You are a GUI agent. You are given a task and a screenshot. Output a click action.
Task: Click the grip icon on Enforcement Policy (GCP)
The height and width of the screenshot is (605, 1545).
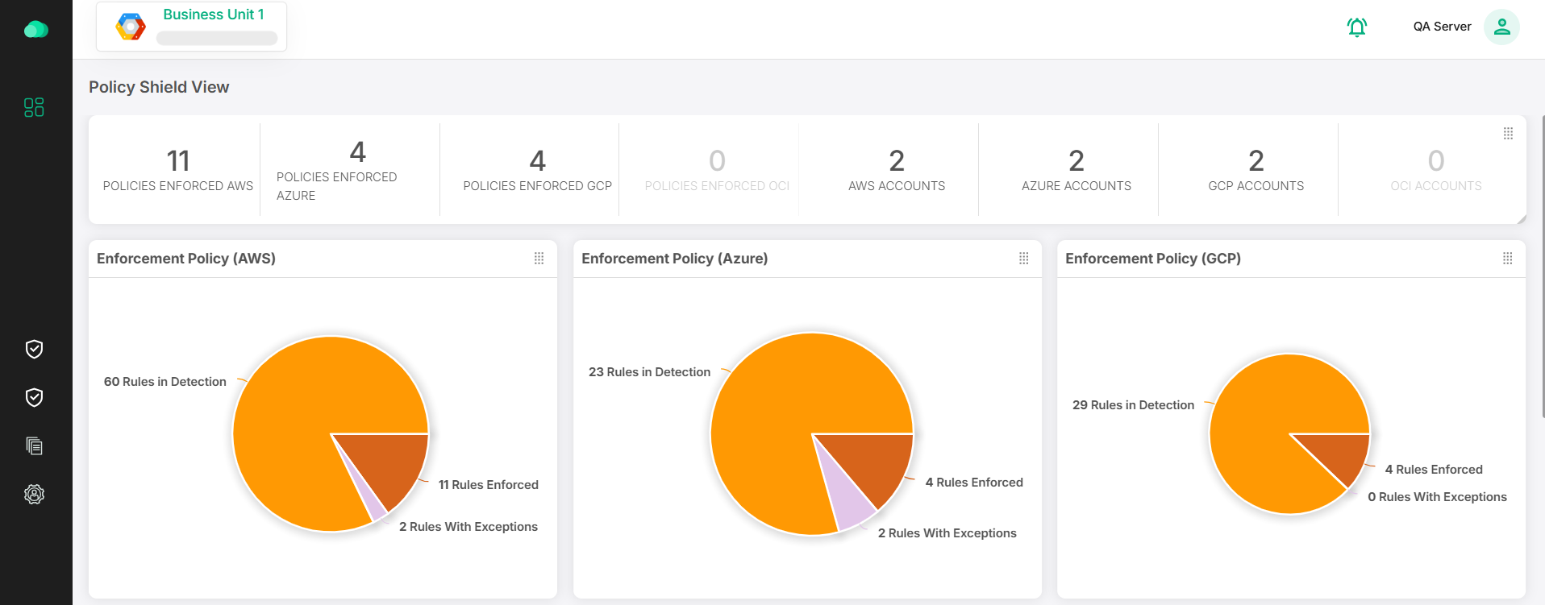(1507, 259)
